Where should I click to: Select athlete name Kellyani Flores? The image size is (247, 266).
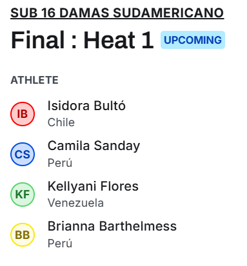point(93,186)
